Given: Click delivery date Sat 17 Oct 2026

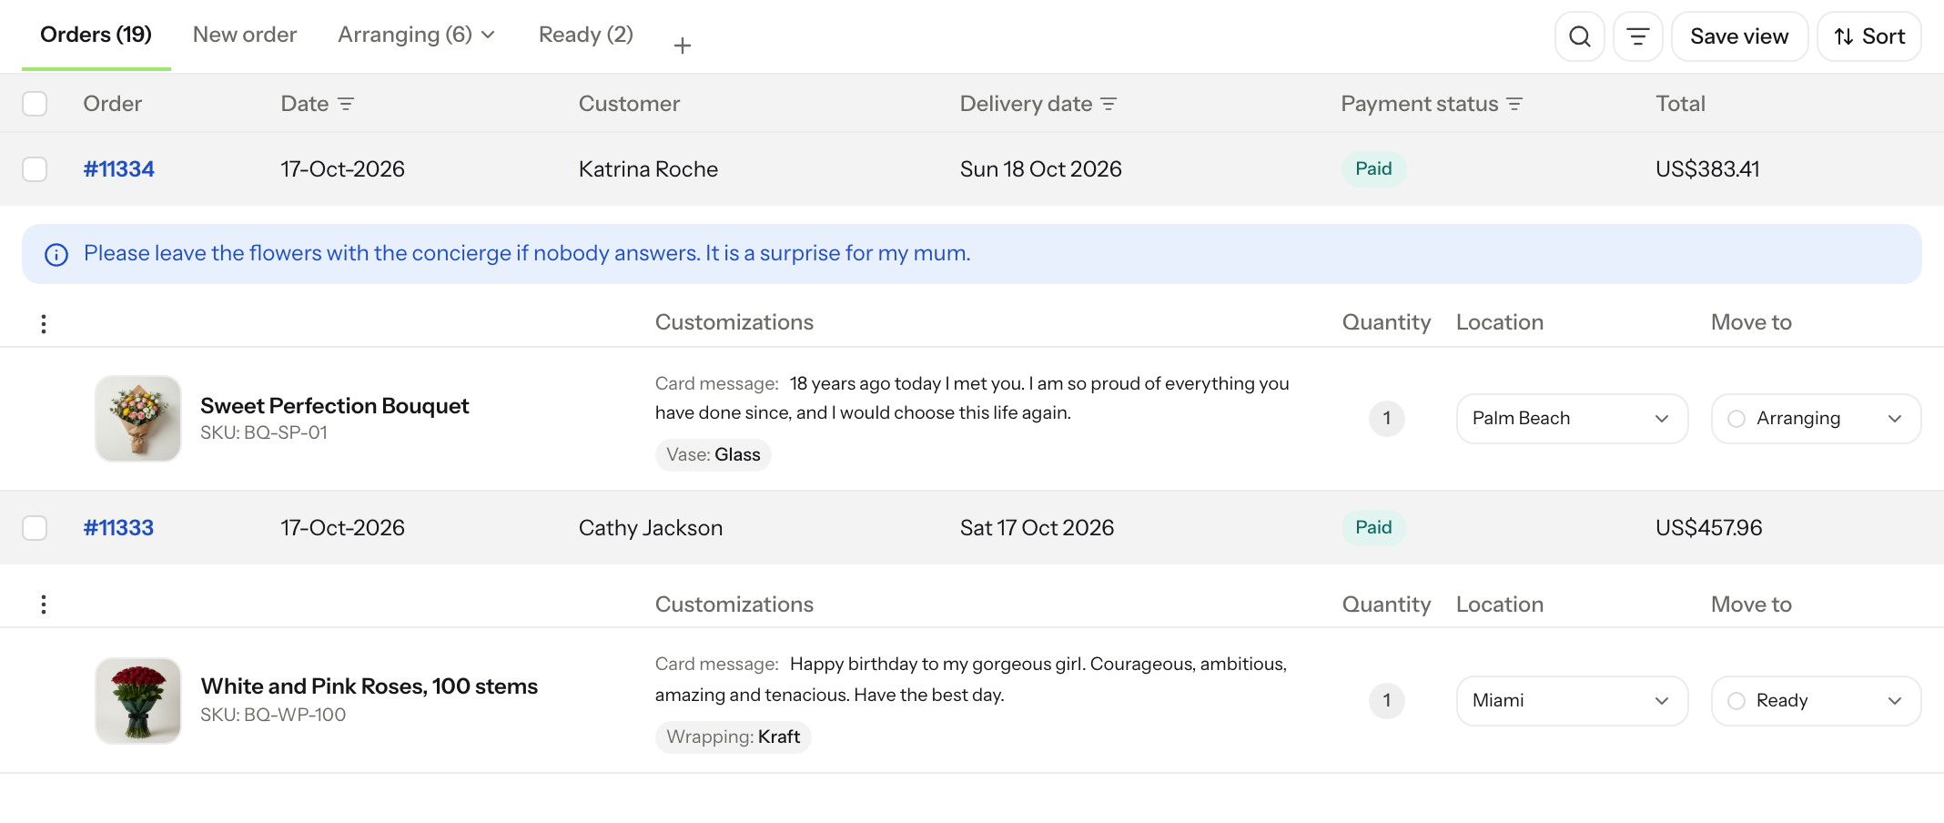Looking at the screenshot, I should point(1038,528).
